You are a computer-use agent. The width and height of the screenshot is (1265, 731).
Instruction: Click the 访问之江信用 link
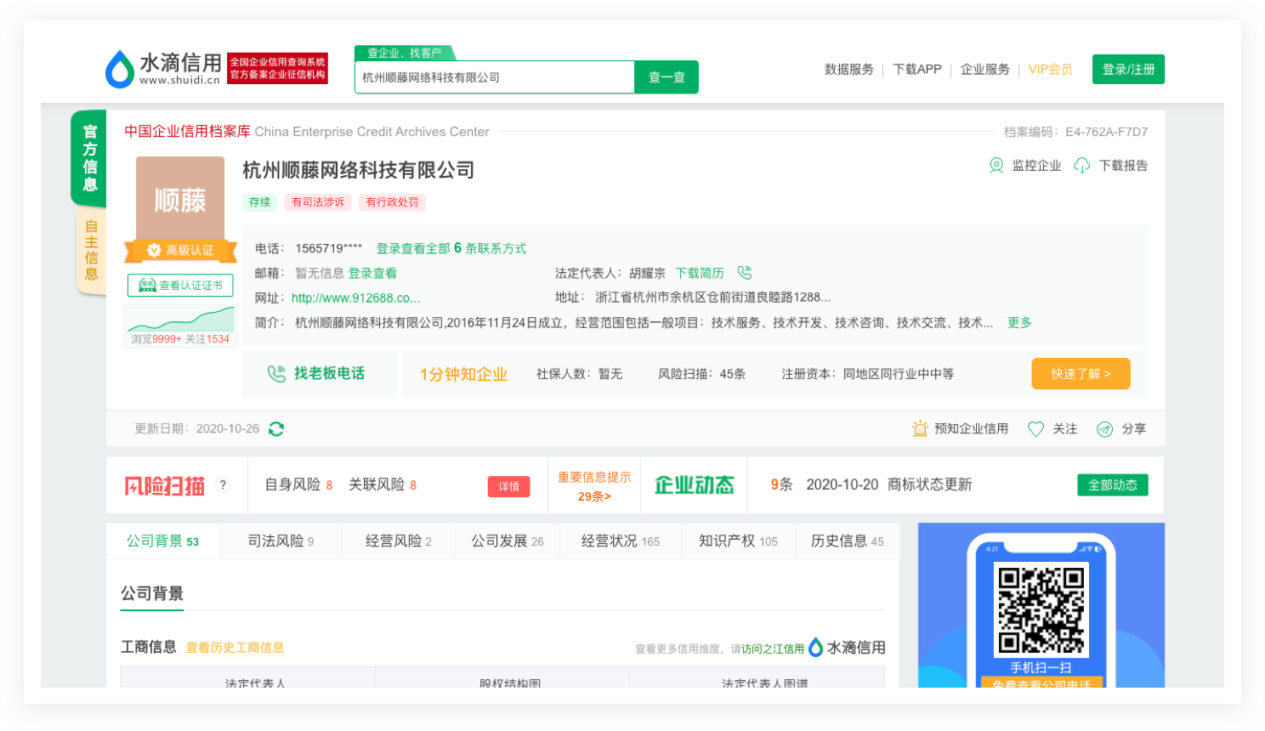point(773,649)
